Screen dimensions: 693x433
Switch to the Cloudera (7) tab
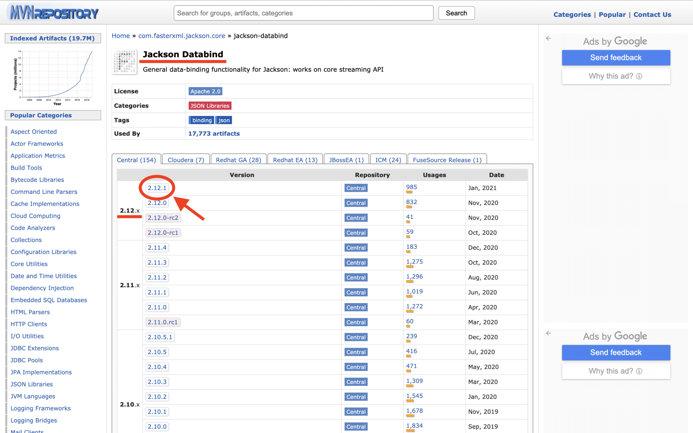(x=186, y=160)
